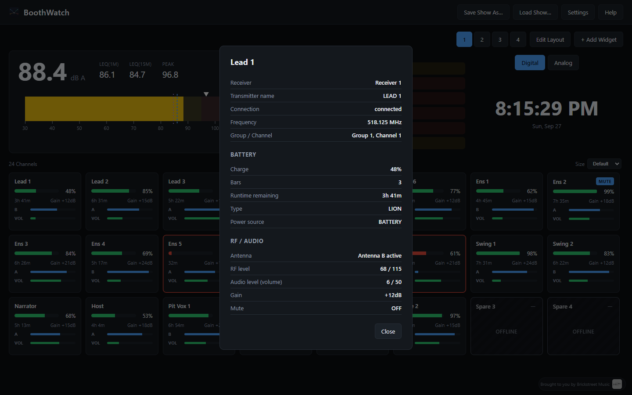Click the Mute OFF value in dialog

[x=396, y=308]
